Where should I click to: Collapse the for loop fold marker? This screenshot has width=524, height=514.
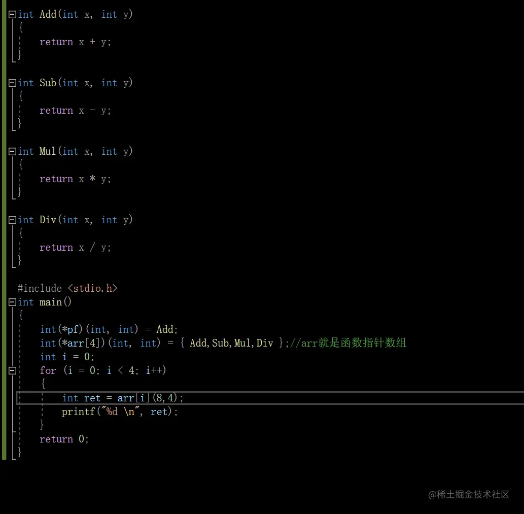(x=11, y=370)
